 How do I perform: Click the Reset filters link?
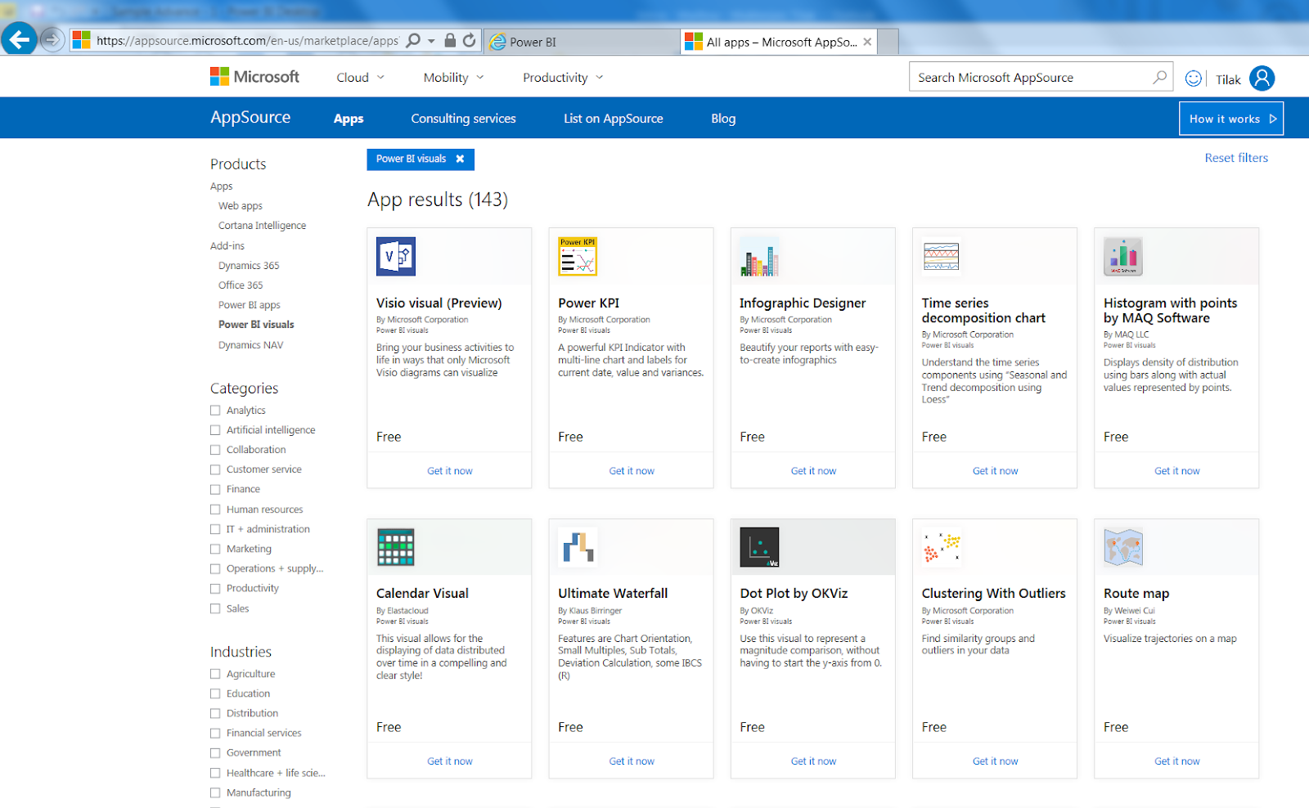point(1236,158)
